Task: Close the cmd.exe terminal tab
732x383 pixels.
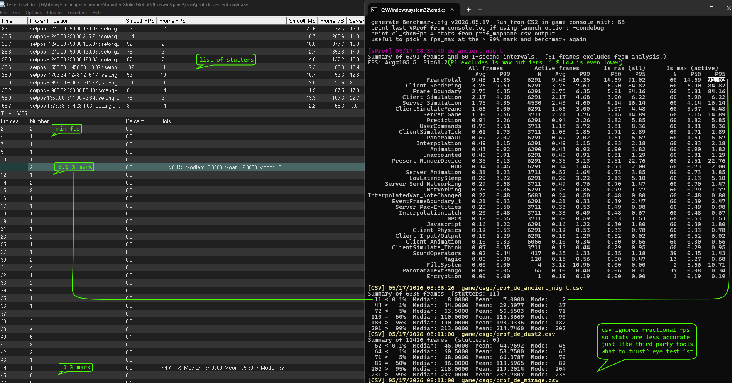Action: coord(452,10)
